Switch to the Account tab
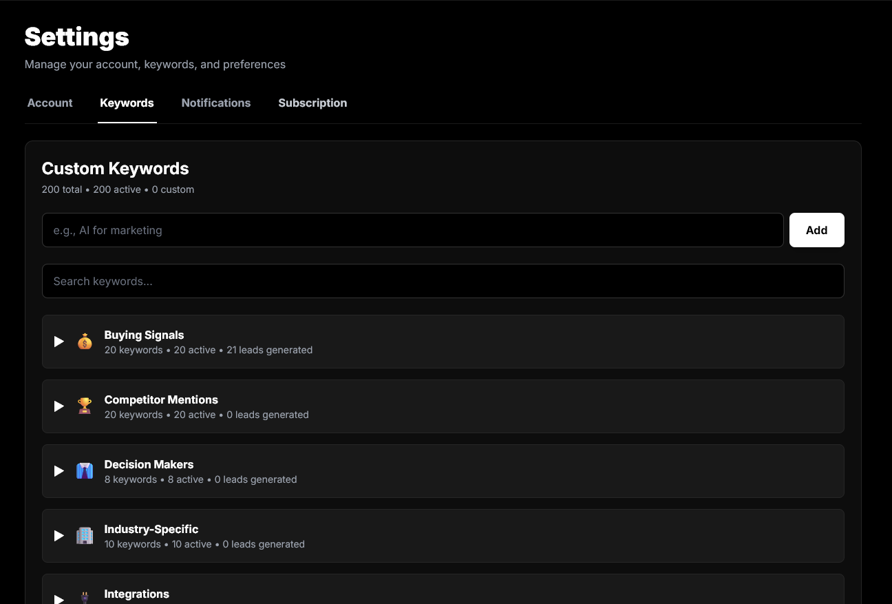Screen dimensions: 892x604 (50, 103)
